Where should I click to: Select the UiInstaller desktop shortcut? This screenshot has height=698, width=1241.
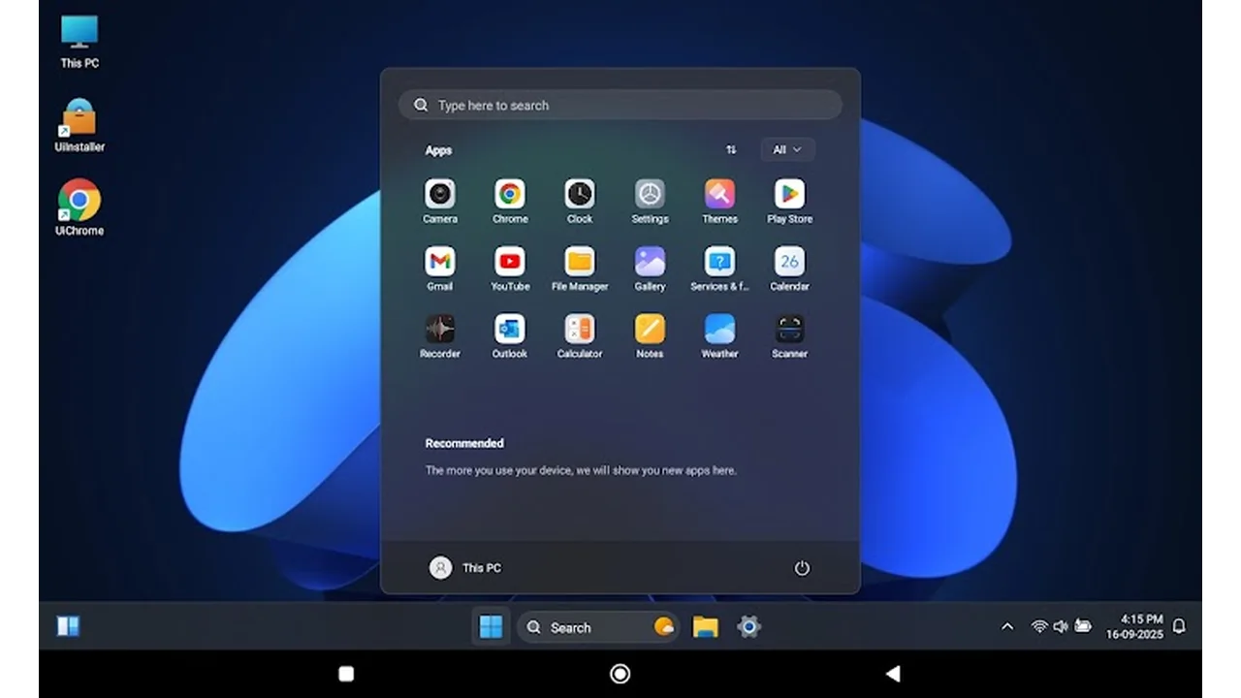click(80, 125)
